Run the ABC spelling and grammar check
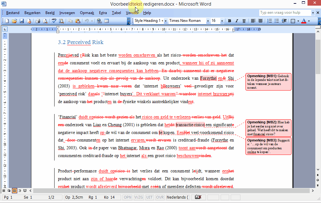This screenshot has width=321, height=203. click(54, 21)
